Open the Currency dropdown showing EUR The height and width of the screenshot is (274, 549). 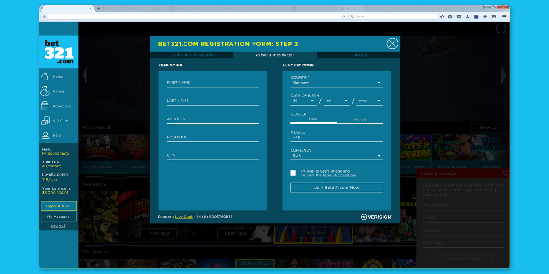click(337, 156)
